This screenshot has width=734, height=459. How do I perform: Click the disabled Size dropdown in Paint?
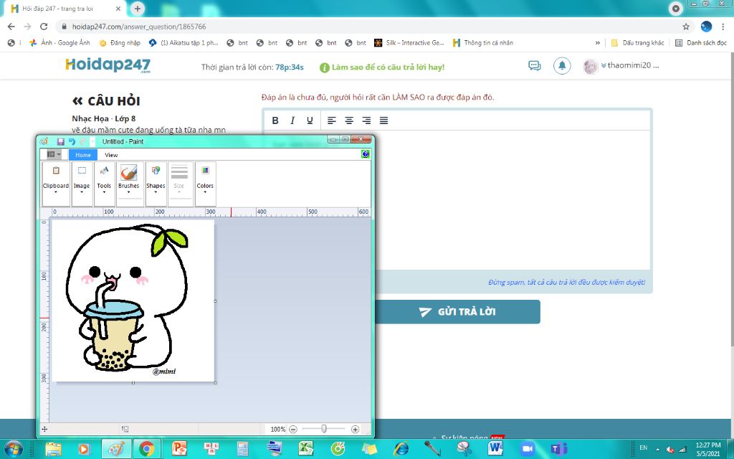coord(179,184)
